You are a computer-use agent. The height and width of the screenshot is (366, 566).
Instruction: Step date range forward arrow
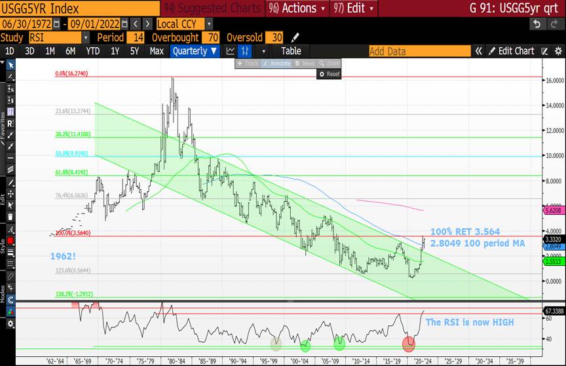point(147,24)
